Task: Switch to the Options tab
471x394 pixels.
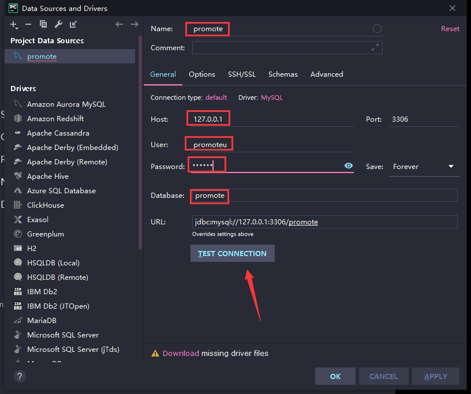Action: tap(202, 74)
